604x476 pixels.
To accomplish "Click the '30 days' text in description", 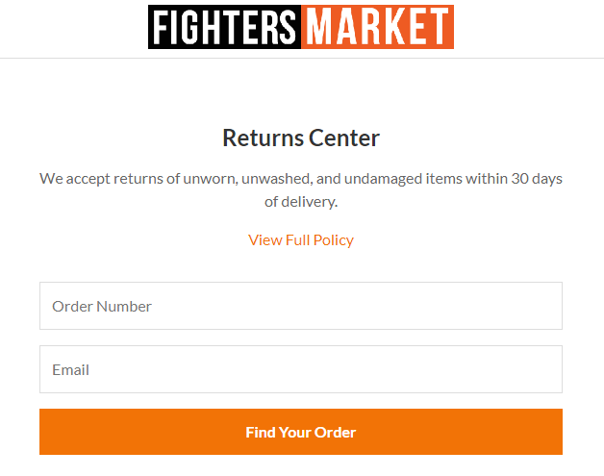I will coord(537,179).
